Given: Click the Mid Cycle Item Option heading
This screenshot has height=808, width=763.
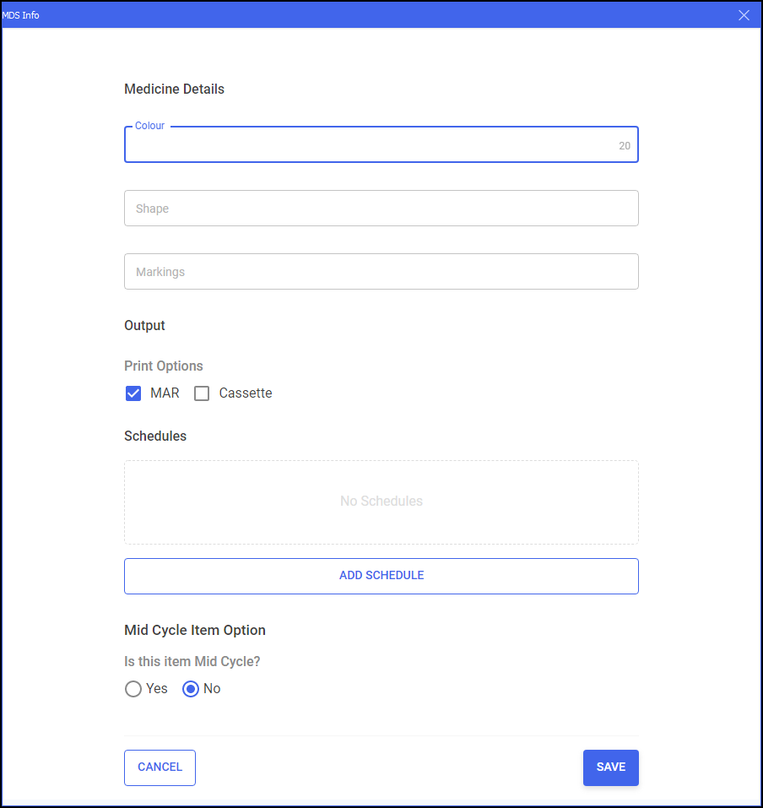Looking at the screenshot, I should (195, 631).
